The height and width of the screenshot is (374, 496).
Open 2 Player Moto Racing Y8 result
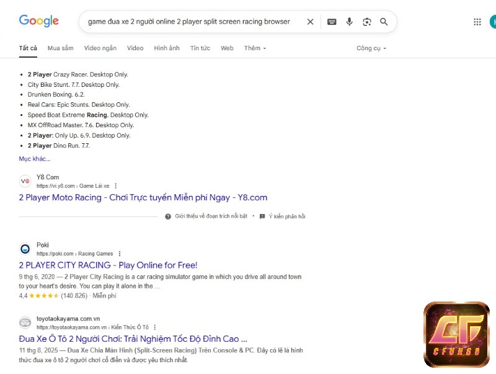click(143, 197)
